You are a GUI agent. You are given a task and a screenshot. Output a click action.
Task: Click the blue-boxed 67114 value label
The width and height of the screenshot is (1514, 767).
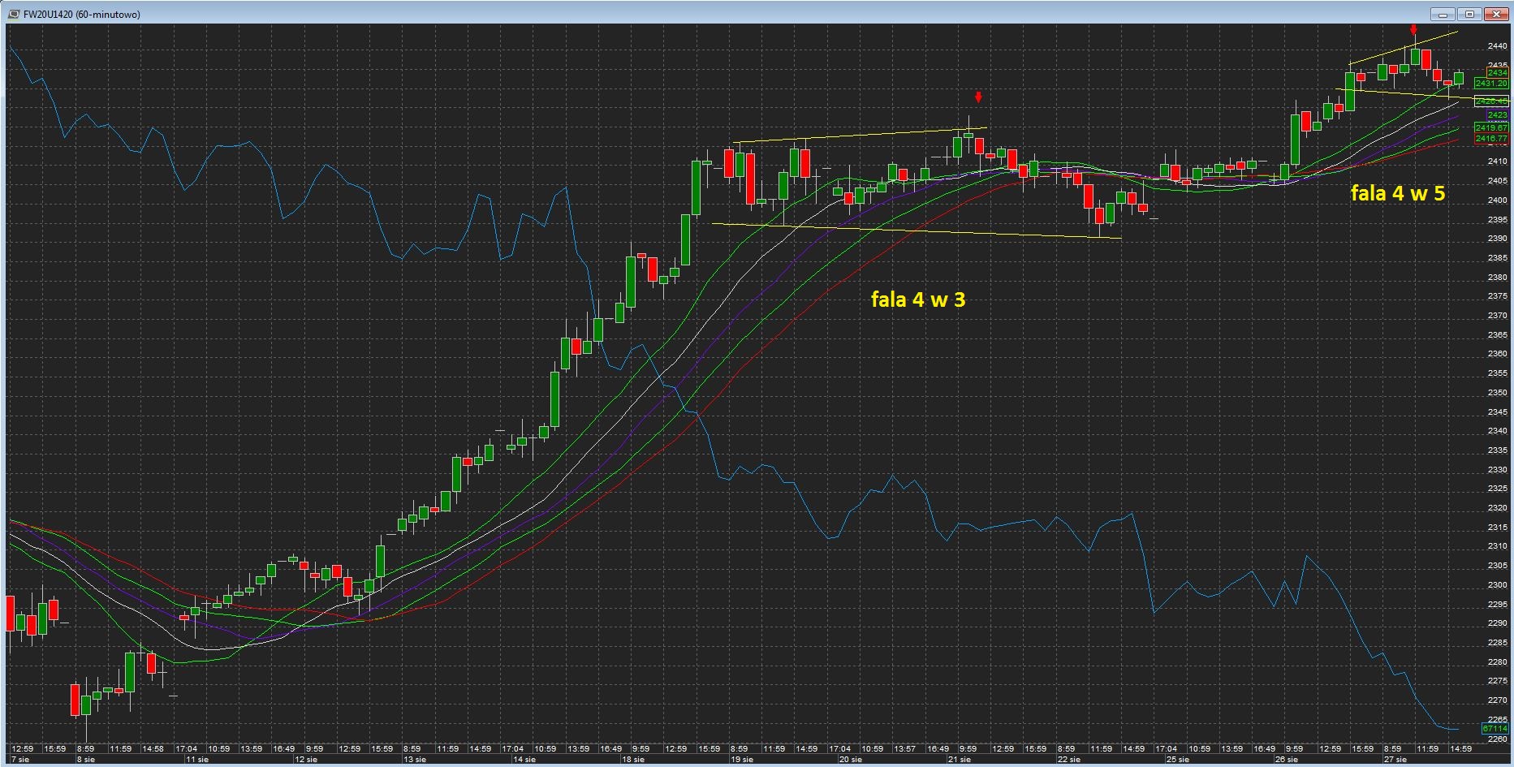pyautogui.click(x=1495, y=729)
